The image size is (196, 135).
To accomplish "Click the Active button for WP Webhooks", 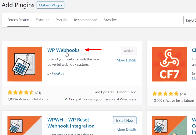I will click(129, 51).
